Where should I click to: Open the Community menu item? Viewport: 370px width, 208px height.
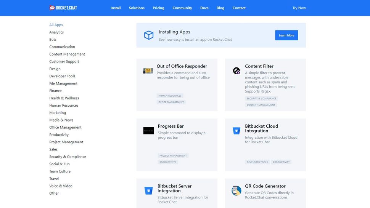coord(182,8)
